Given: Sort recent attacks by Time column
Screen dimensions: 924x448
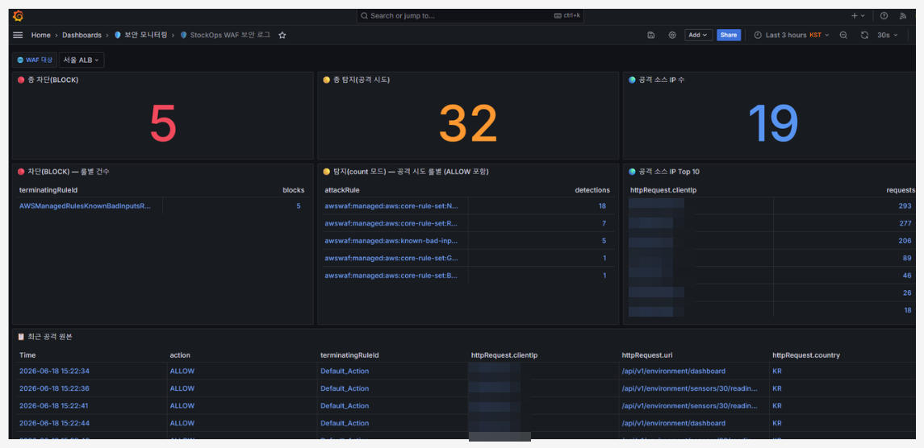Looking at the screenshot, I should [x=27, y=355].
